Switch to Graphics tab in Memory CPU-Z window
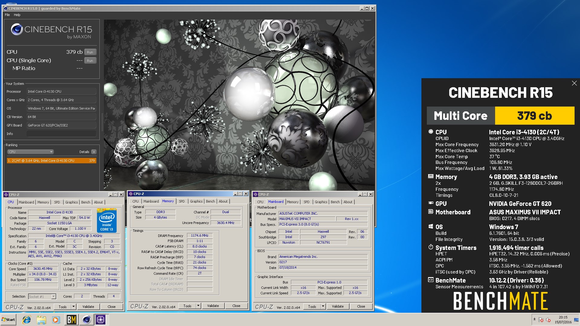This screenshot has width=580, height=326. point(196,201)
